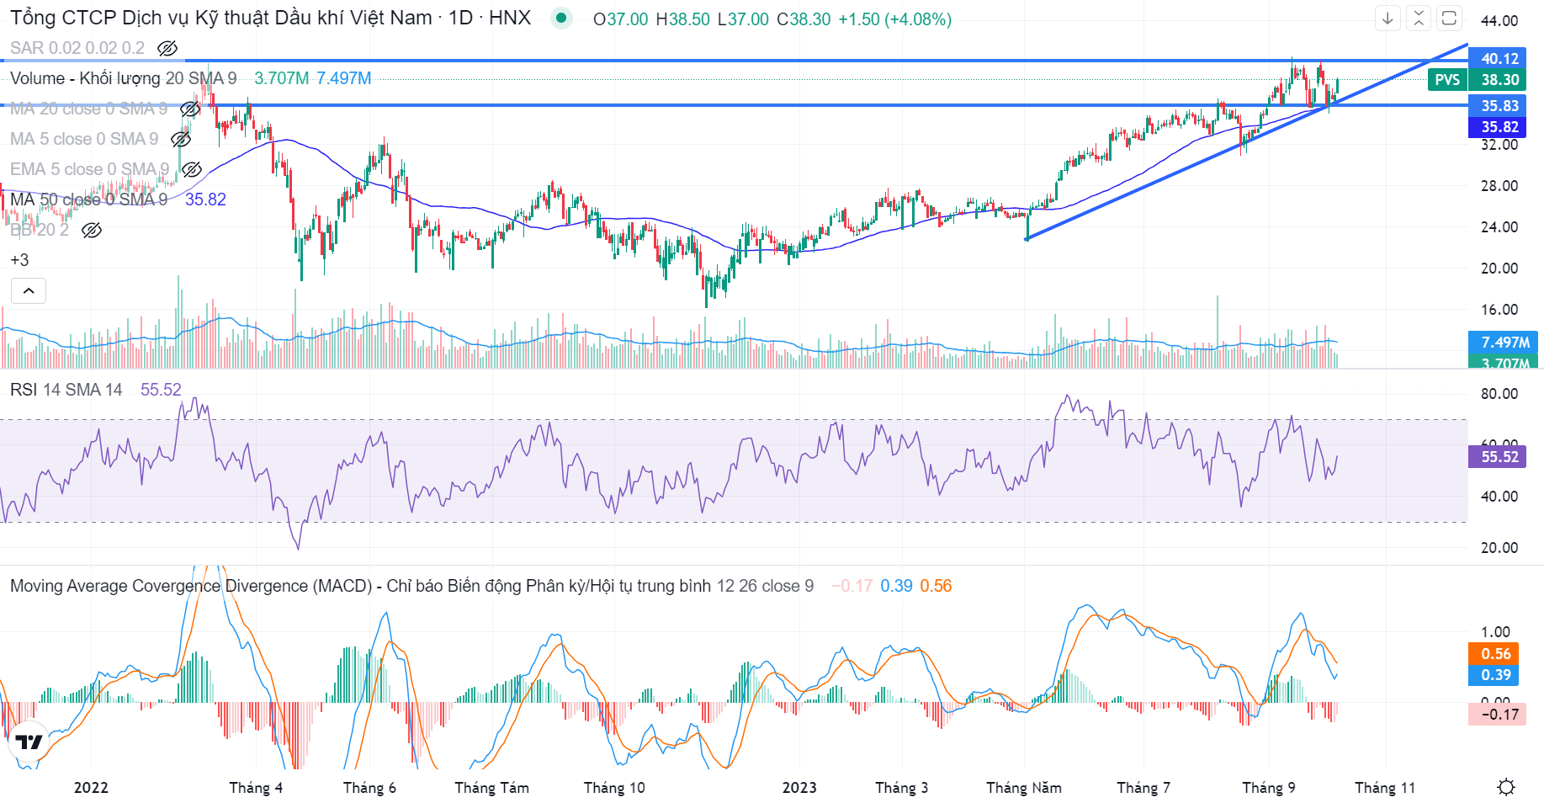Click the 2022 time axis label
Image resolution: width=1544 pixels, height=803 pixels.
91,788
